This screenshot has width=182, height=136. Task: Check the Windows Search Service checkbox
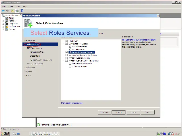coord(67,58)
